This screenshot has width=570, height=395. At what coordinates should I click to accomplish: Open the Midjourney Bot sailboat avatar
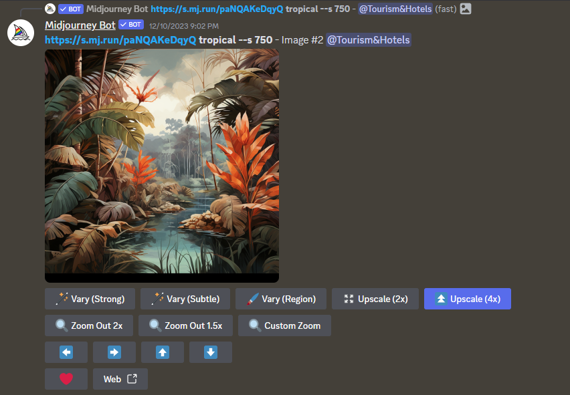tap(21, 33)
